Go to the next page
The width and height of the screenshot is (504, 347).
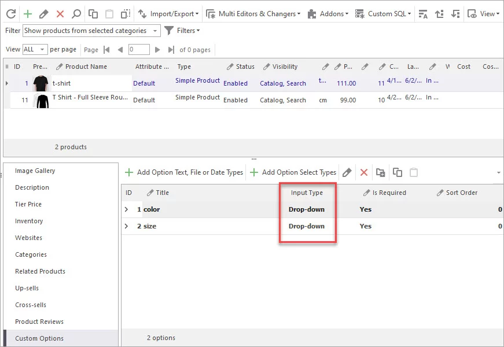pos(157,50)
